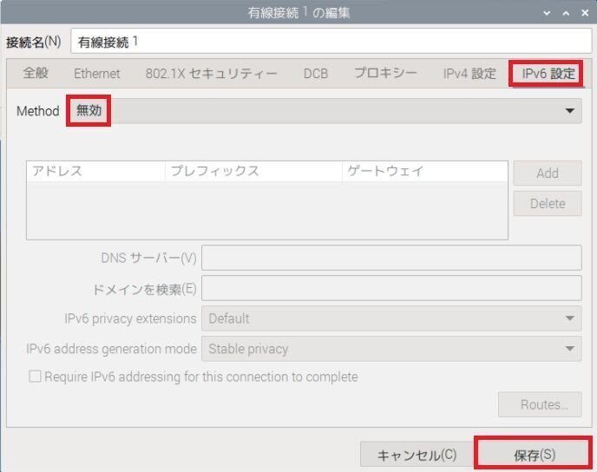Click the Add address button
Screen dimensions: 597x472
548,174
